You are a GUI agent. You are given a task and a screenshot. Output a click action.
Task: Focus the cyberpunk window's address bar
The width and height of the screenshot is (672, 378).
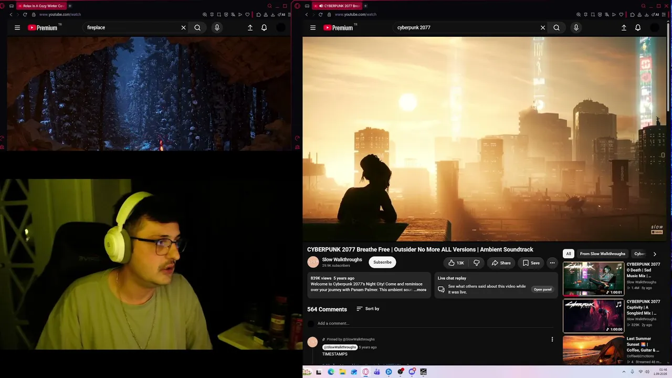tap(451, 15)
